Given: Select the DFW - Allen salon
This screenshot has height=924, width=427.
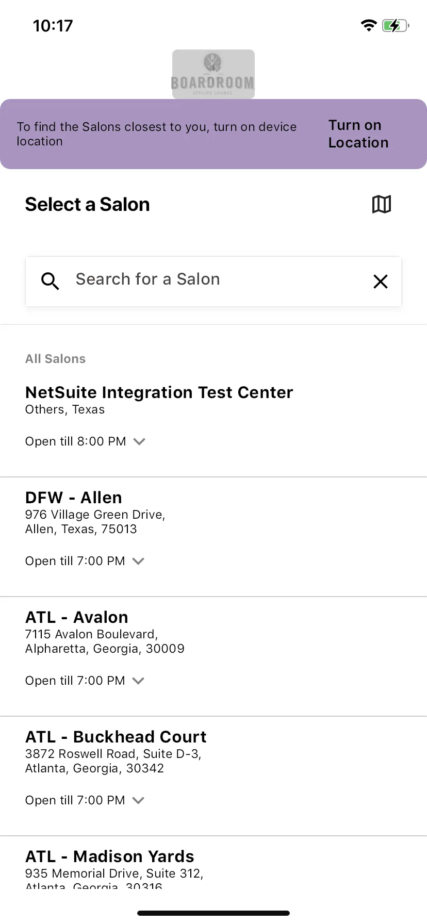Looking at the screenshot, I should coord(213,537).
